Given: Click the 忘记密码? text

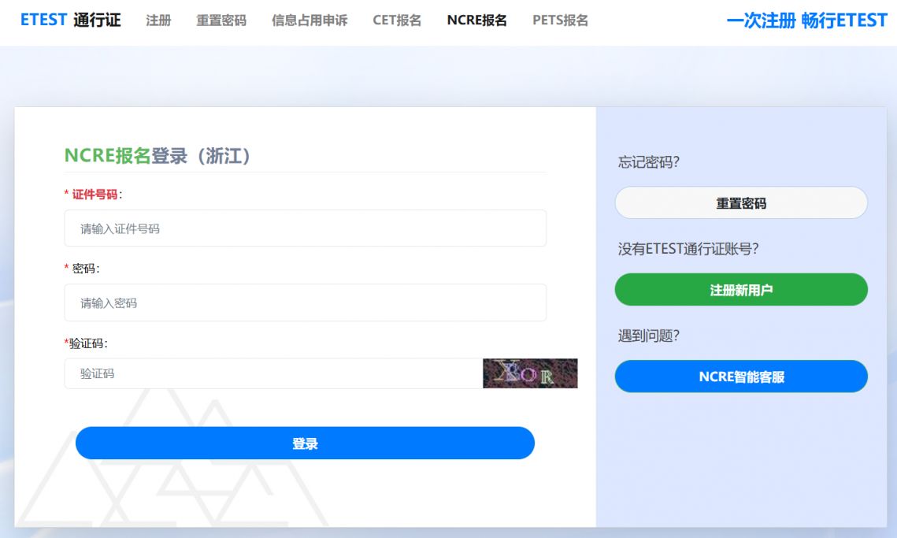Looking at the screenshot, I should coord(649,162).
